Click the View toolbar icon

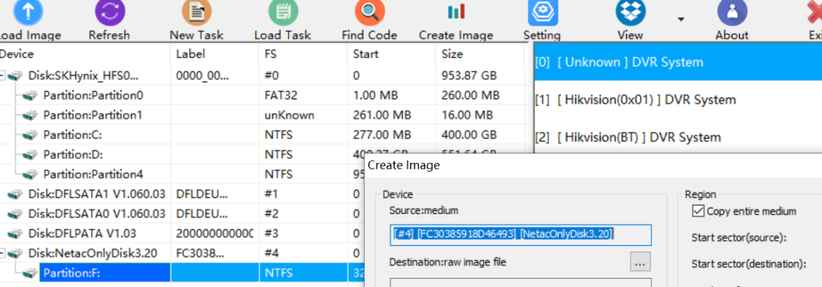[x=630, y=12]
